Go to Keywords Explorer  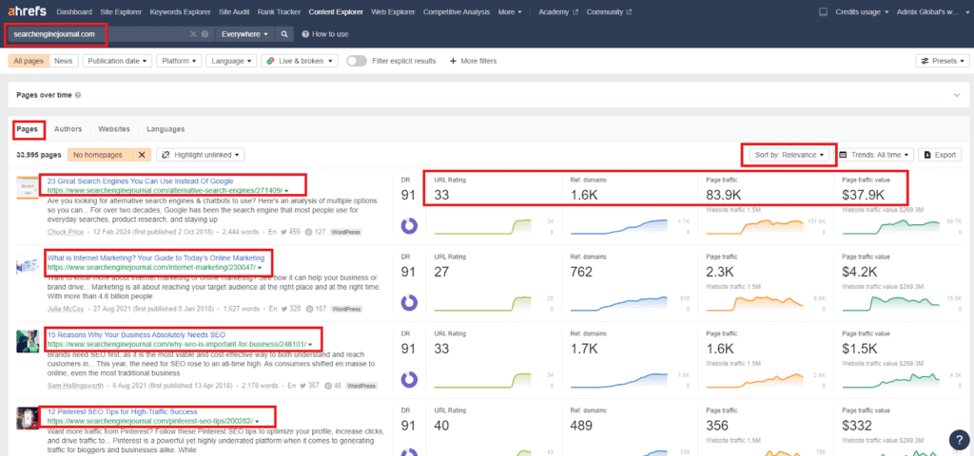click(180, 11)
